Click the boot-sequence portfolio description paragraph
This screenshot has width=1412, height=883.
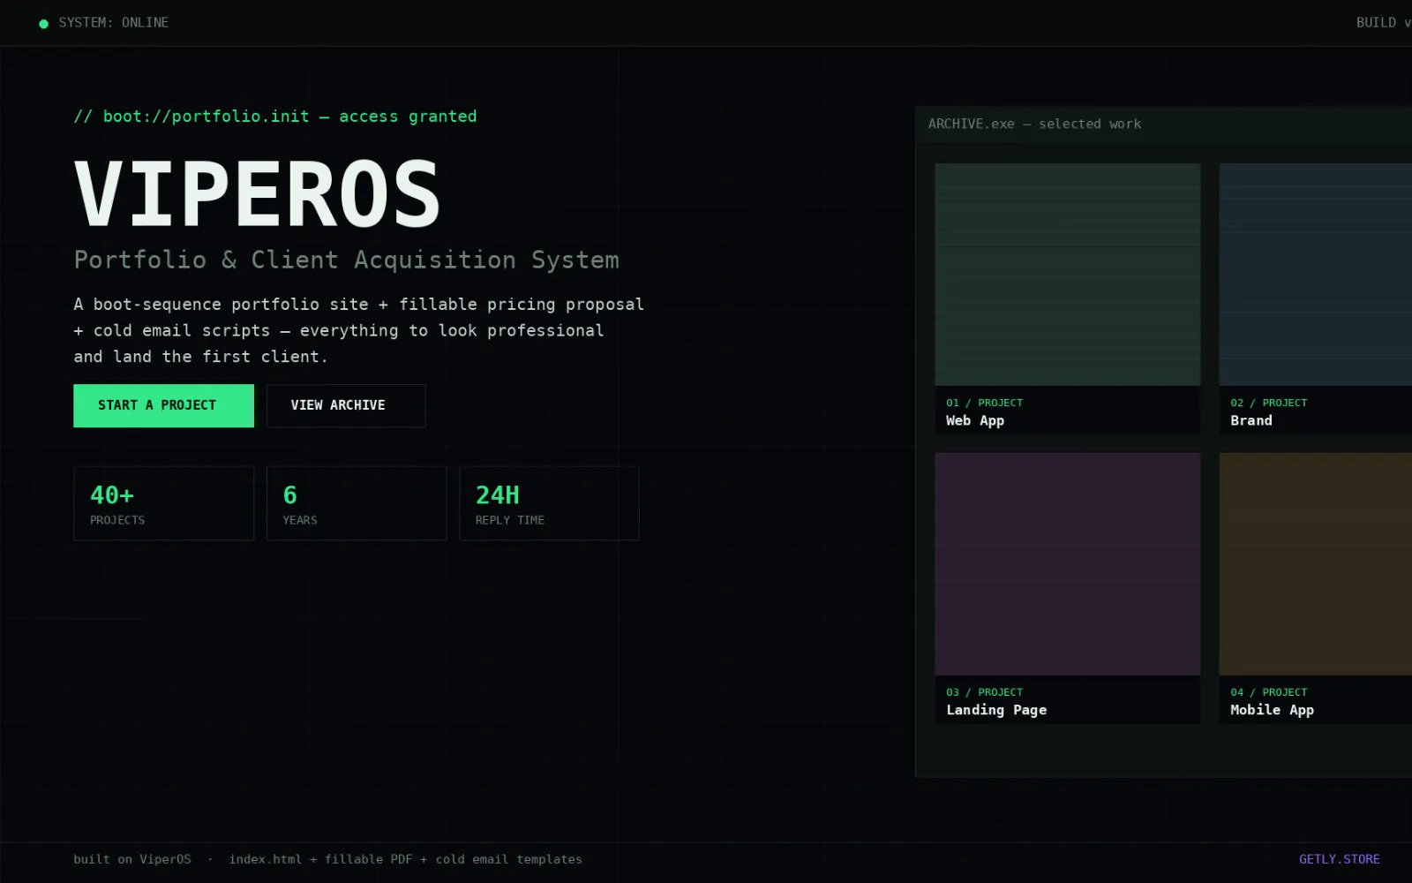click(359, 330)
